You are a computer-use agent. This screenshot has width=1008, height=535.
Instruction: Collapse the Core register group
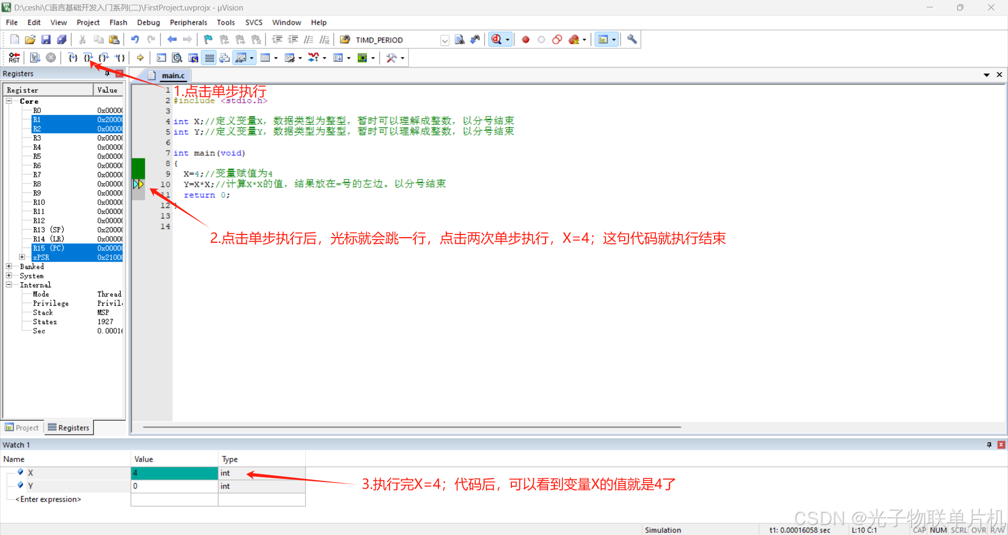click(x=9, y=101)
